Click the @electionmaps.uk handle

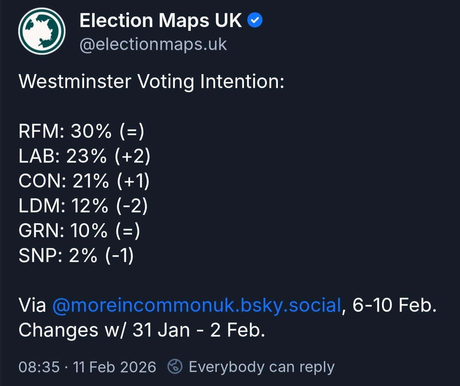click(x=153, y=45)
